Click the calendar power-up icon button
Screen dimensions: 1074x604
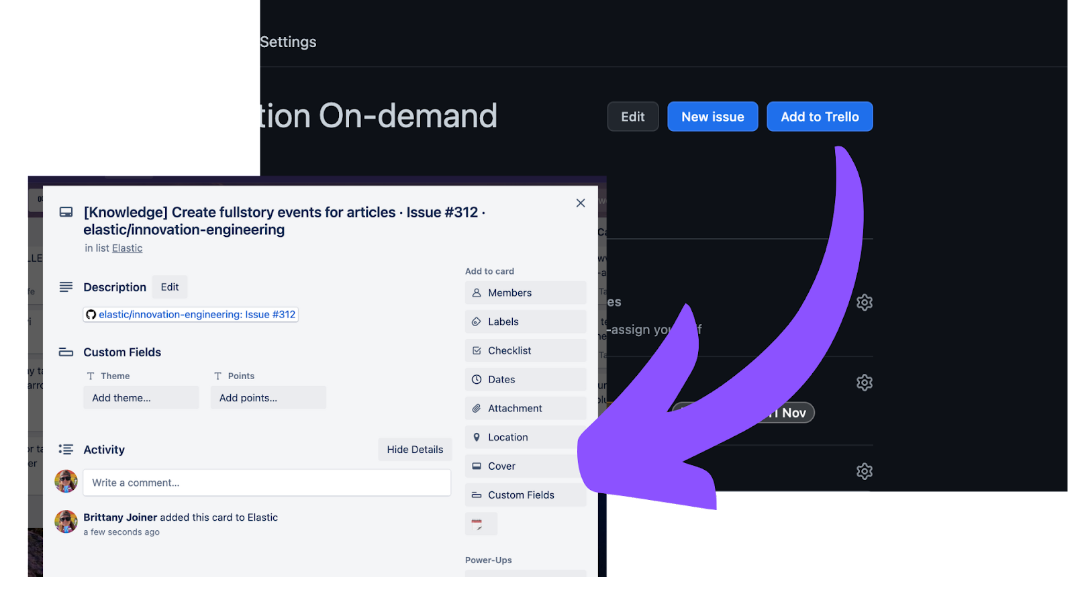click(x=481, y=523)
